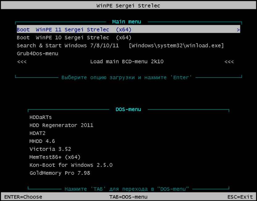This screenshot has height=201, width=257.
Task: Click the right <<< arrows beside BCD-menu
Action: pyautogui.click(x=229, y=62)
